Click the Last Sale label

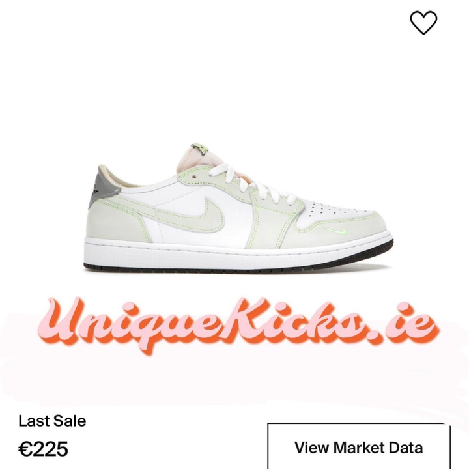coord(52,421)
